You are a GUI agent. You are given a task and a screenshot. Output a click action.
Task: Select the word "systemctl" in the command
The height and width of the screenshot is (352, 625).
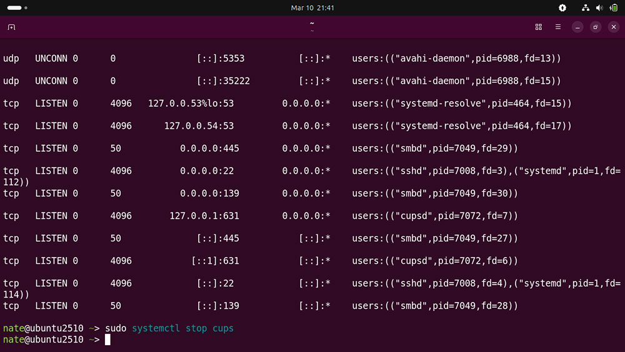pyautogui.click(x=156, y=328)
